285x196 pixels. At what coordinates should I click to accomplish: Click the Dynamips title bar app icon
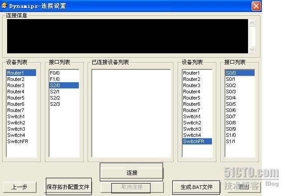4,6
